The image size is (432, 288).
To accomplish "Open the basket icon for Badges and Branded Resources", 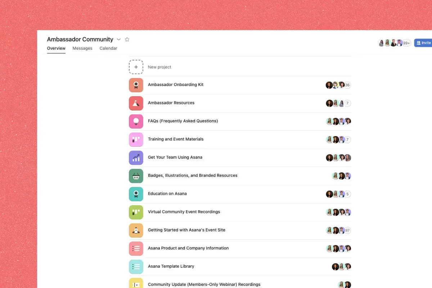I will pos(136,176).
